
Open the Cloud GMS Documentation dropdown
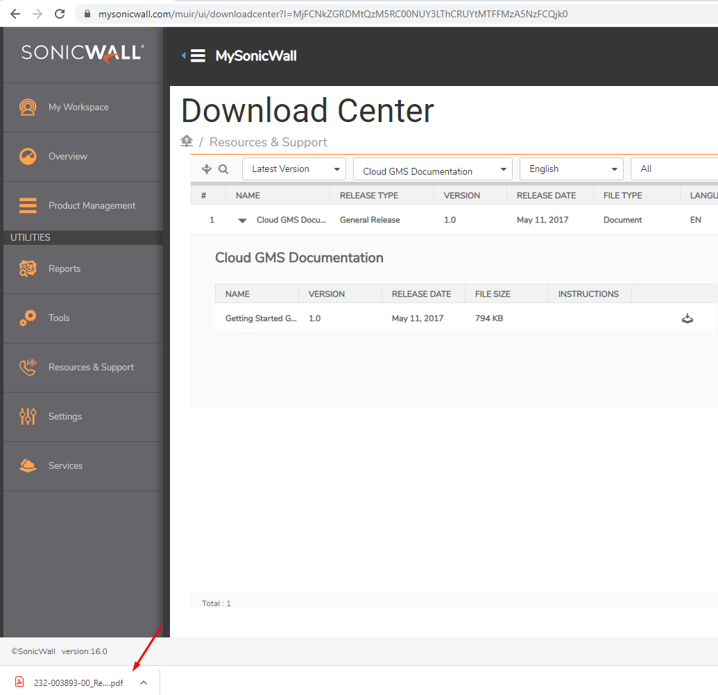(432, 169)
